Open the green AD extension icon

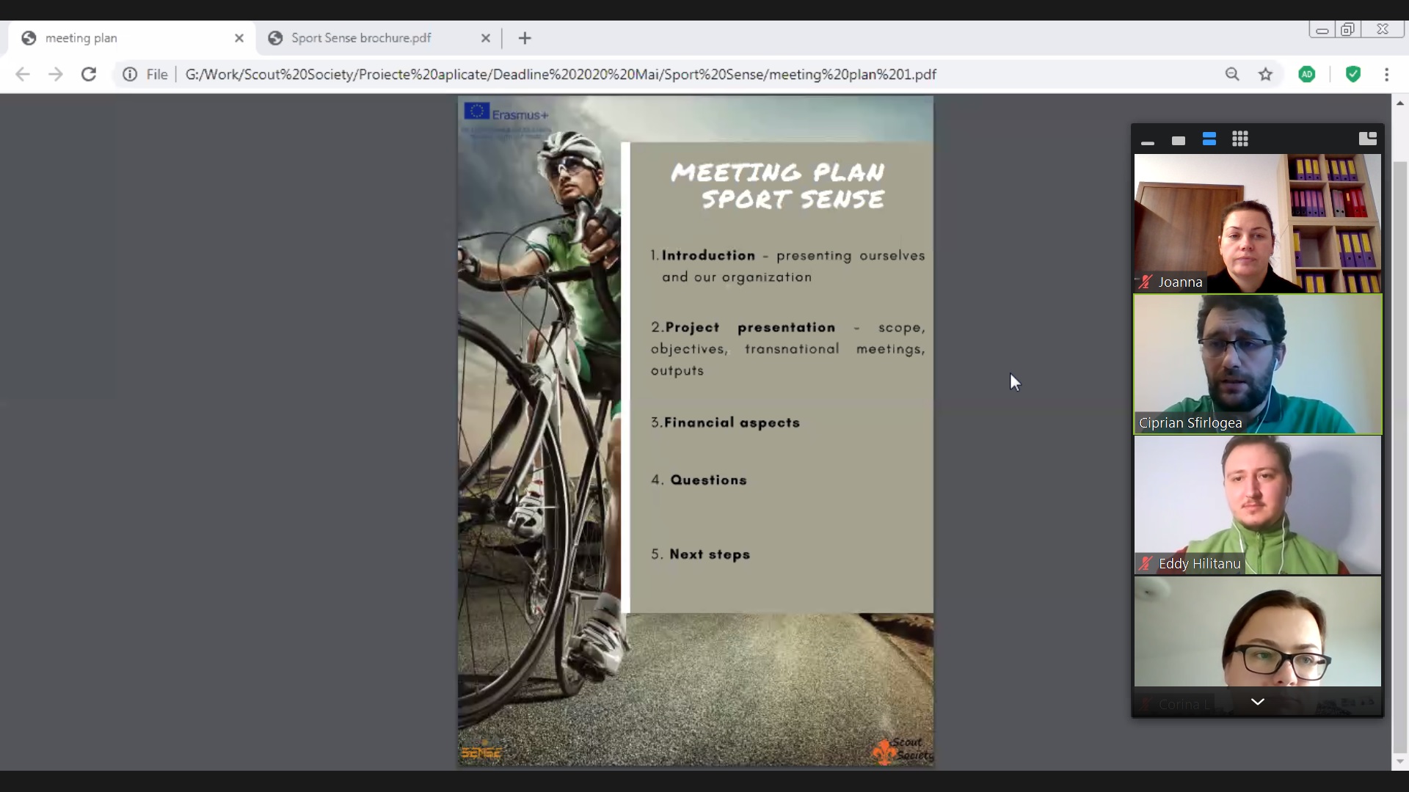(1307, 74)
